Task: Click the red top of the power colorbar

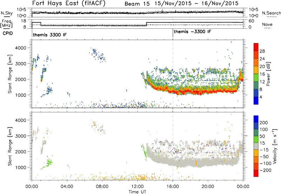Action: pos(256,47)
